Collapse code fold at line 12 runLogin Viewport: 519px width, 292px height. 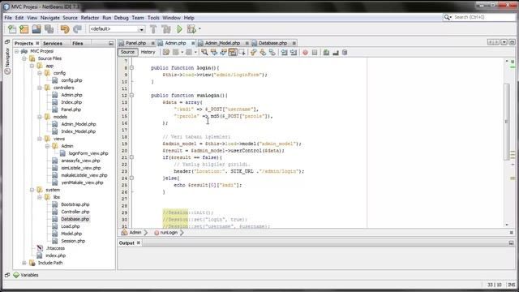131,96
